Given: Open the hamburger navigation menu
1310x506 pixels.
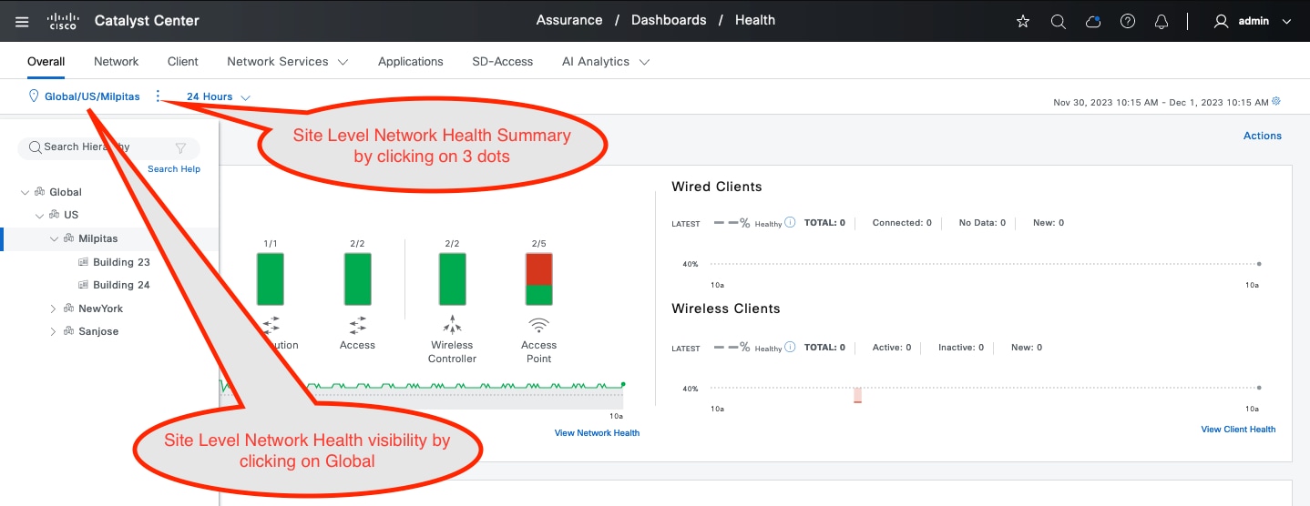Looking at the screenshot, I should click(x=22, y=21).
